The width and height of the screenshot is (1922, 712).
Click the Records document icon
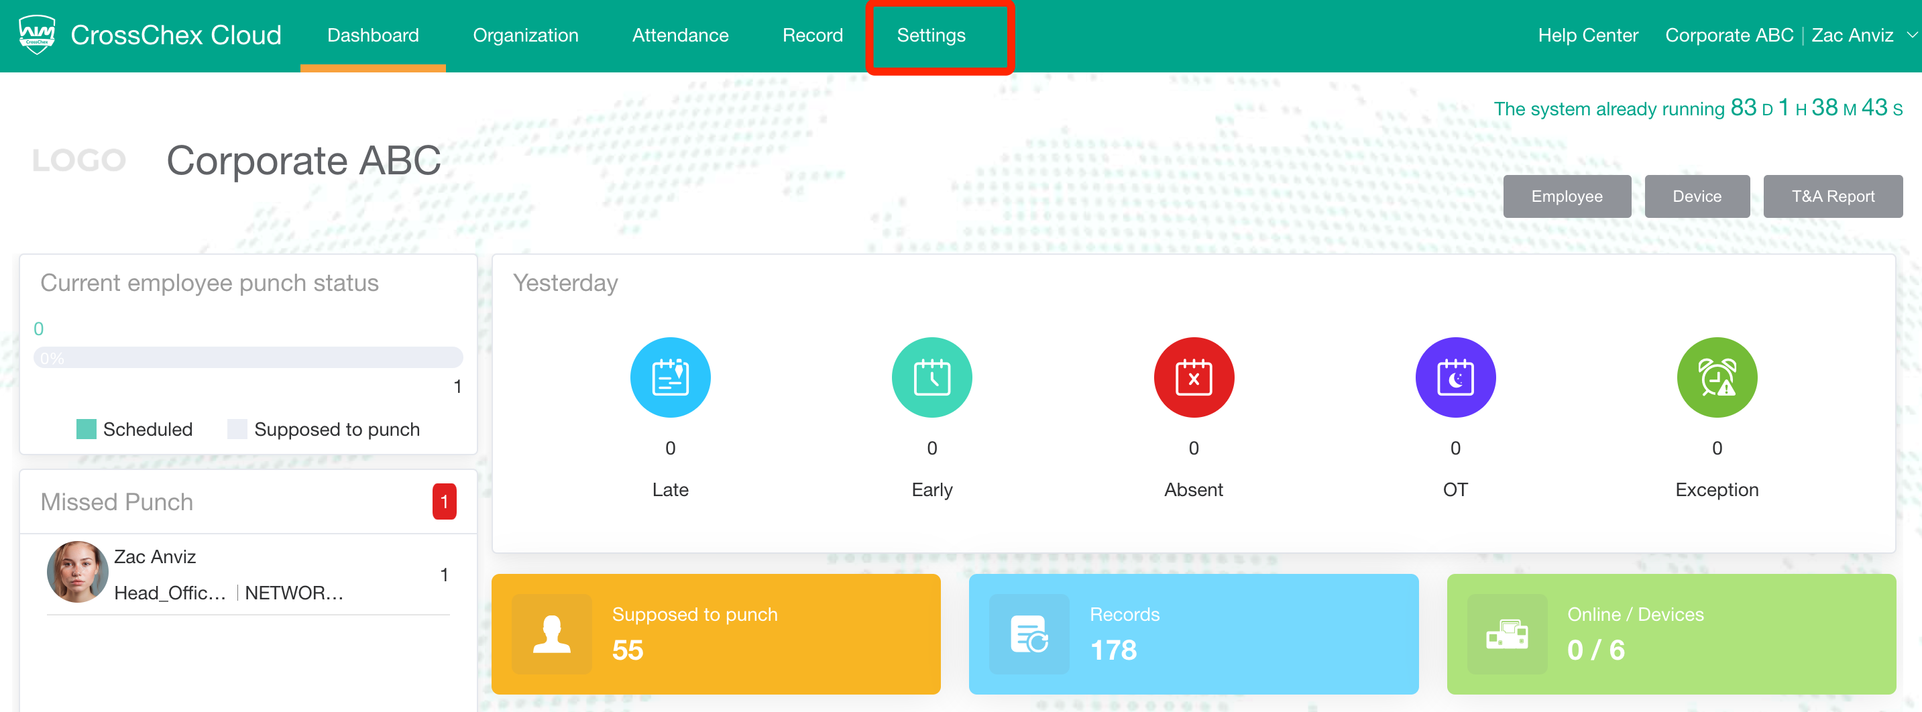[x=1028, y=634]
